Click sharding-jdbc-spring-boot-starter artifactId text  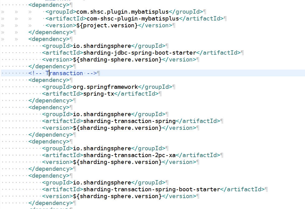click(140, 53)
